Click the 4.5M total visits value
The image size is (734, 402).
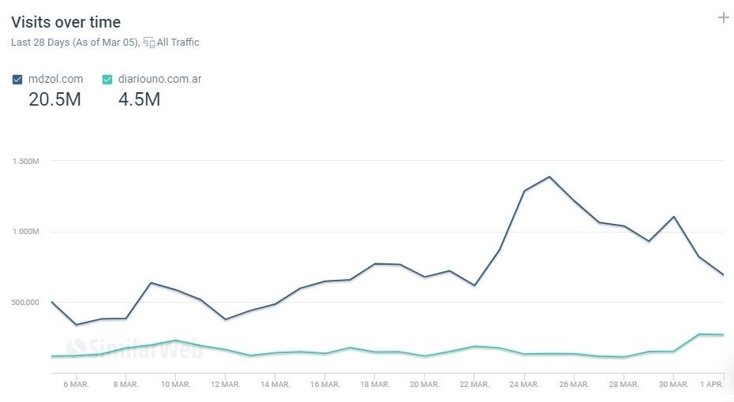pos(139,99)
